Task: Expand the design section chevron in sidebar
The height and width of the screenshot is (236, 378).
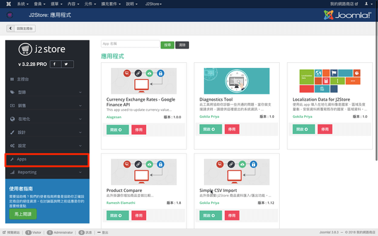Action: [x=80, y=132]
